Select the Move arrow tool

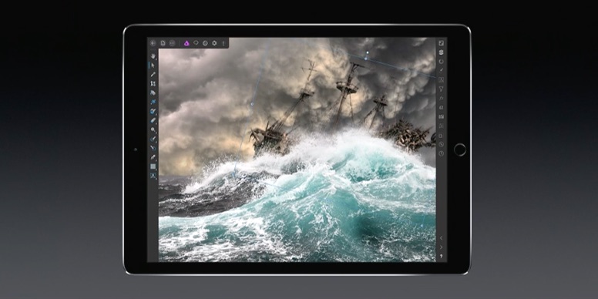(153, 66)
